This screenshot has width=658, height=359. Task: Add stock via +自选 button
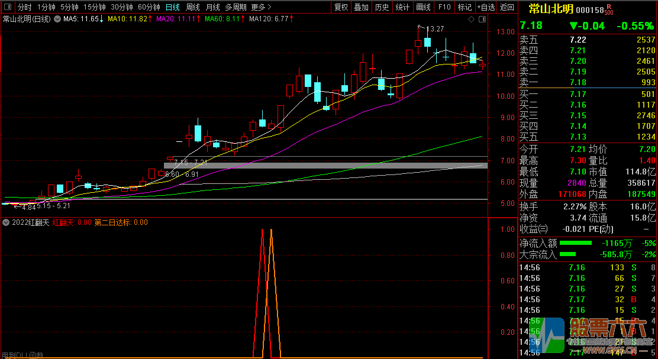[486, 7]
